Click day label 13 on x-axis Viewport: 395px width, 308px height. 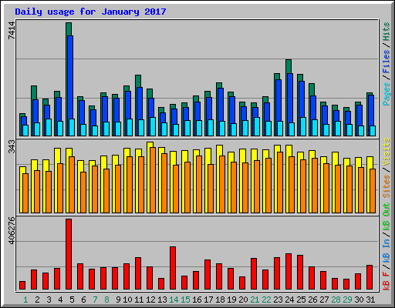click(162, 300)
